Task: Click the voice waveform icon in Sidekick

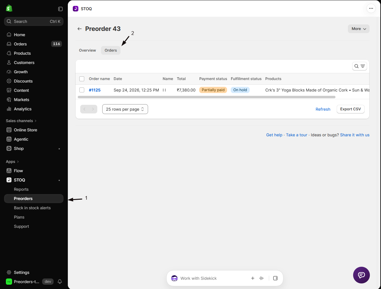Action: pos(261,278)
